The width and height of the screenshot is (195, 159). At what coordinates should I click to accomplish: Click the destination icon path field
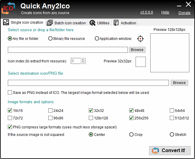[x=88, y=83]
